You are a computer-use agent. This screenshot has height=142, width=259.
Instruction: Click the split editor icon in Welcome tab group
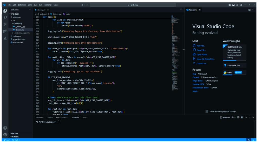249,10
